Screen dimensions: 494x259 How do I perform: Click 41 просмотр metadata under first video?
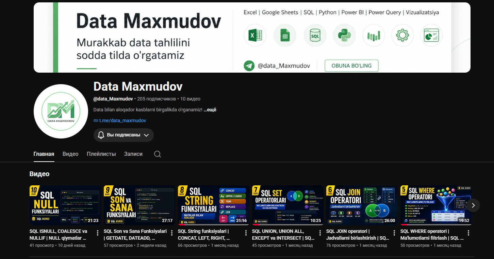42,245
